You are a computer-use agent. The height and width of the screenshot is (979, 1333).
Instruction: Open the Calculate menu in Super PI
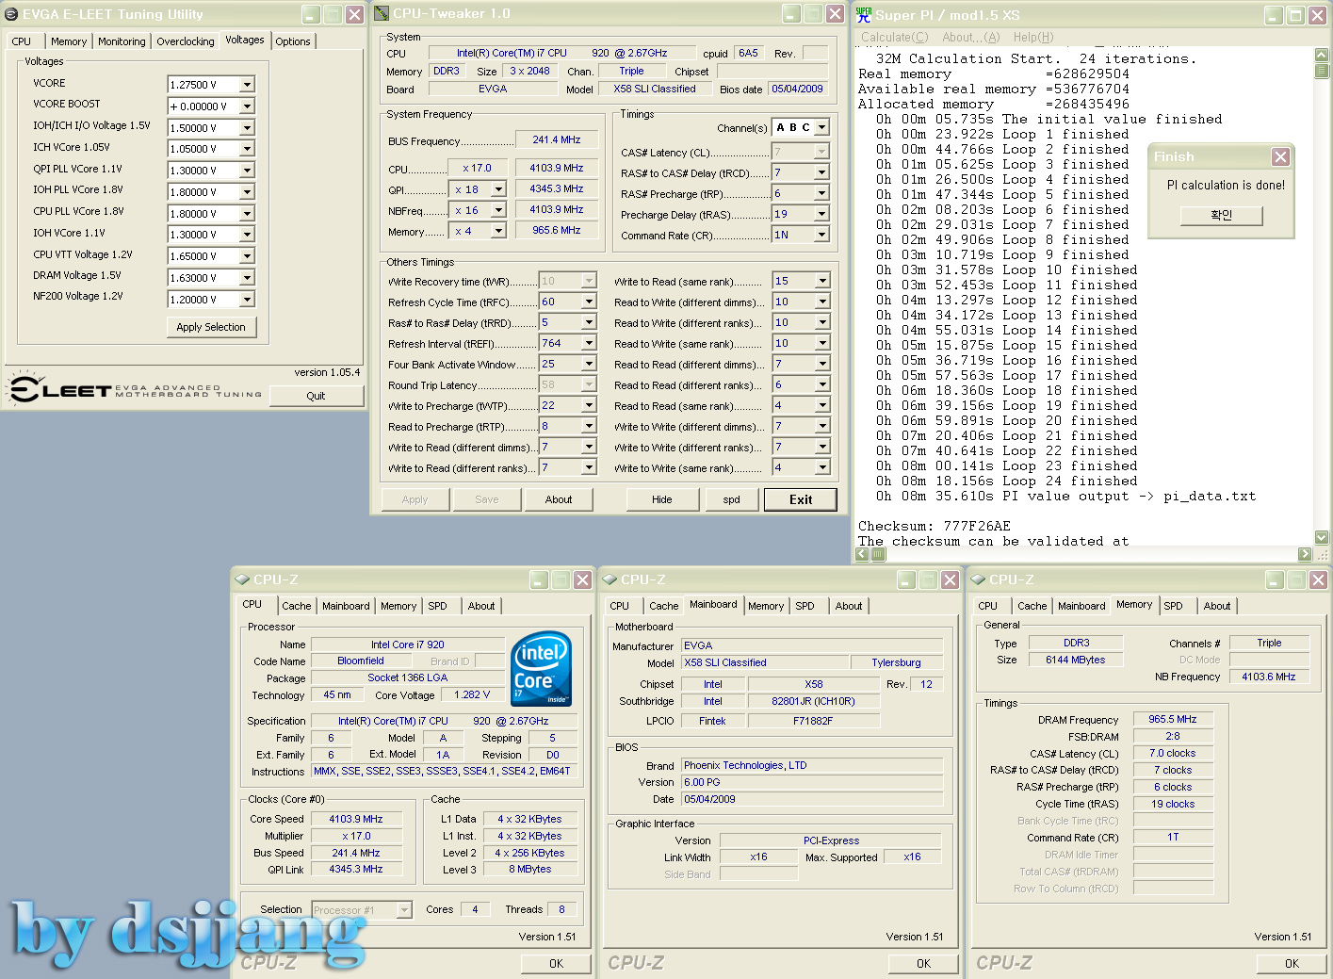(894, 38)
